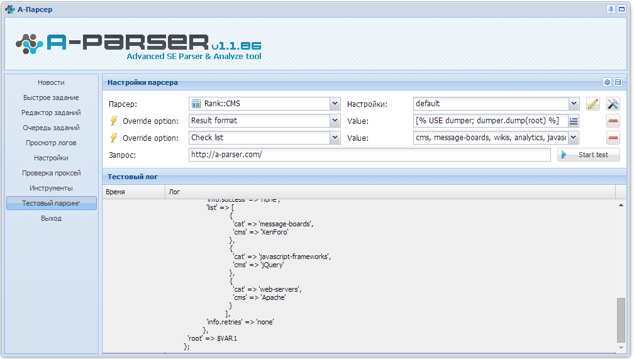Image resolution: width=634 pixels, height=359 pixels.
Task: Expand the Result format override dropdown
Action: click(x=335, y=121)
